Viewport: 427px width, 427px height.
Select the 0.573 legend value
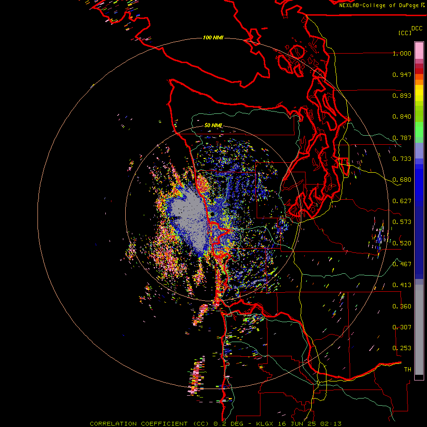tap(402, 222)
